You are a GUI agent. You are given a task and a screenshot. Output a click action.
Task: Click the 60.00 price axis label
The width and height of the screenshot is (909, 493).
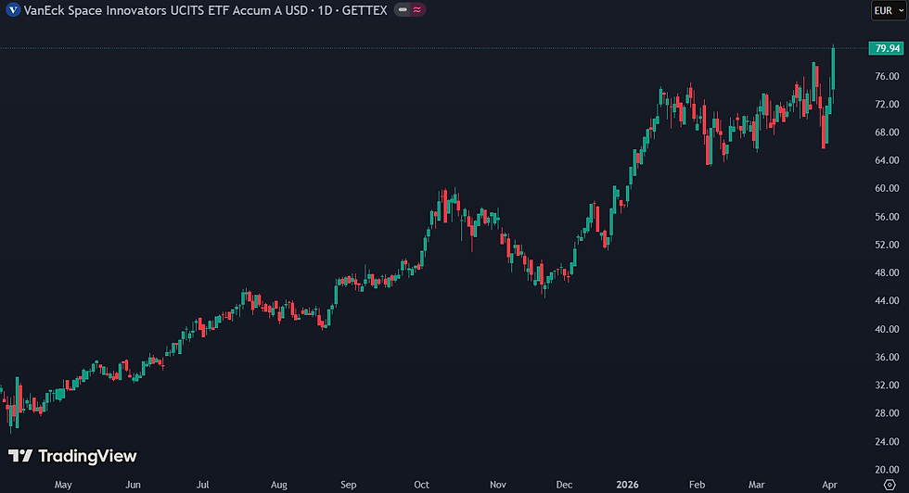(887, 188)
